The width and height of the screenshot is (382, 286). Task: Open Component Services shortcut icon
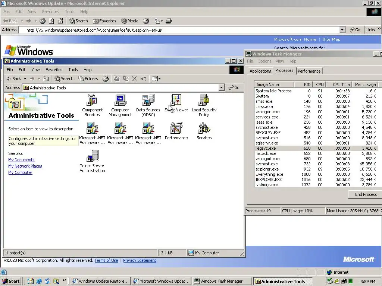[x=92, y=100]
